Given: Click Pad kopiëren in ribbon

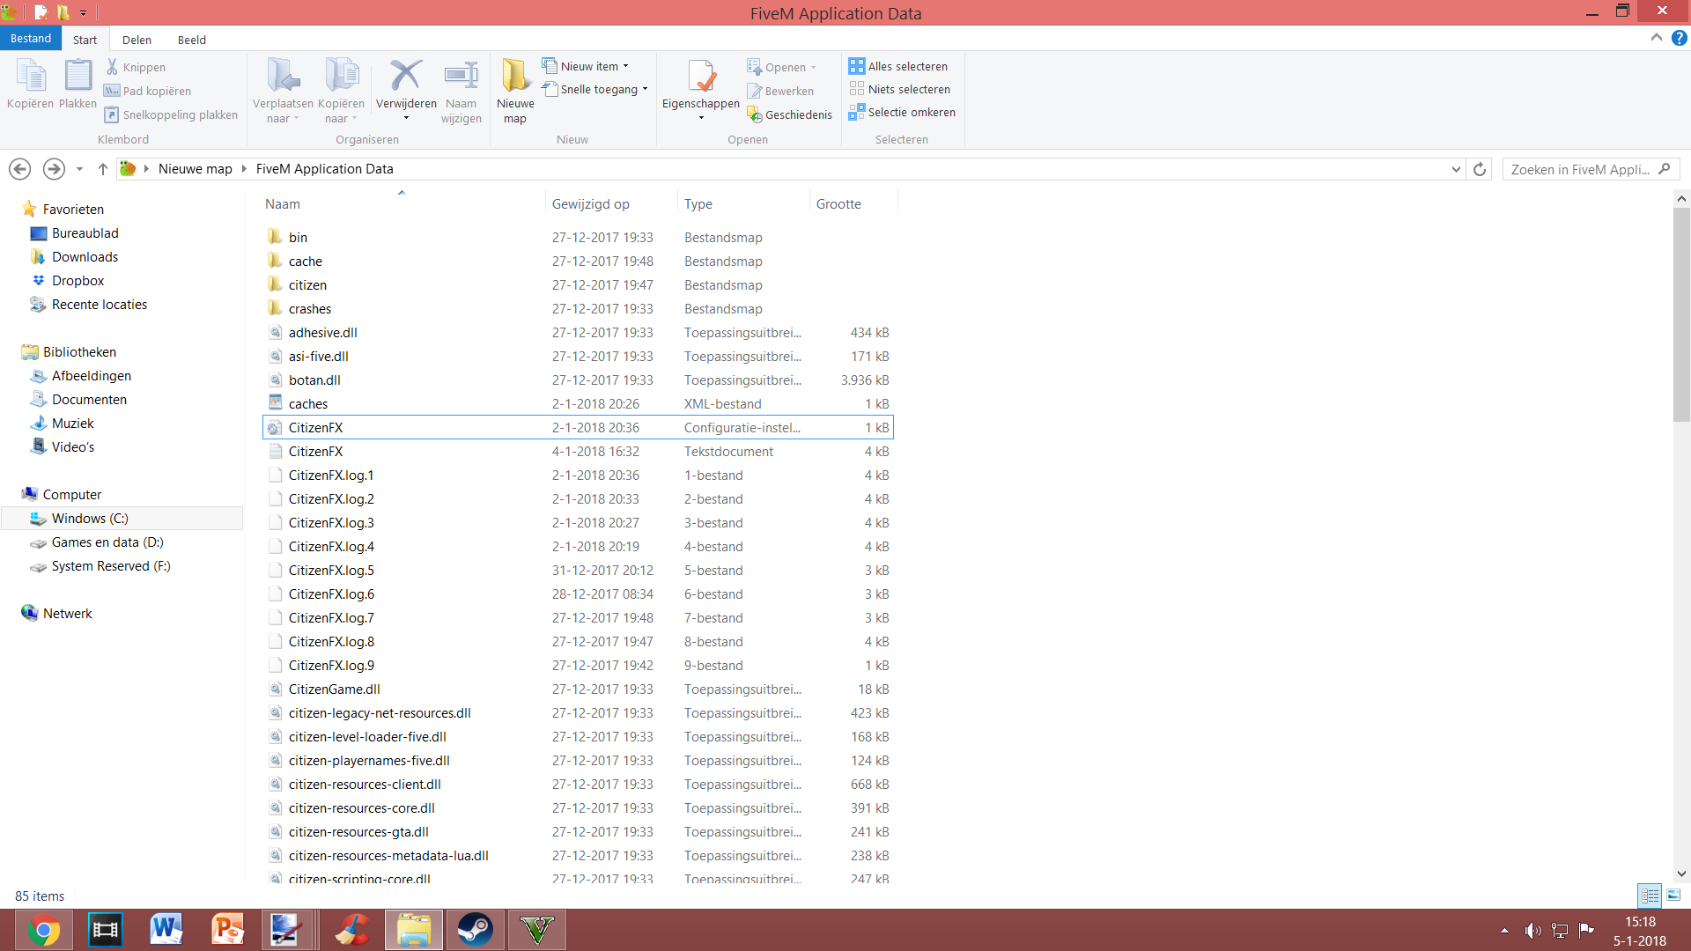Looking at the screenshot, I should pyautogui.click(x=147, y=91).
